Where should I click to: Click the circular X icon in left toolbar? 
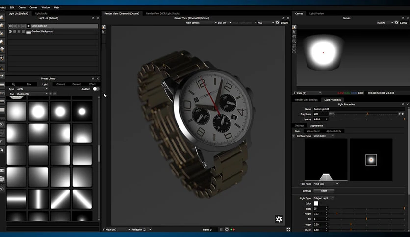tap(2, 124)
